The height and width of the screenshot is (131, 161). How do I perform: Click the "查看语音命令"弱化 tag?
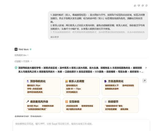[114, 106]
